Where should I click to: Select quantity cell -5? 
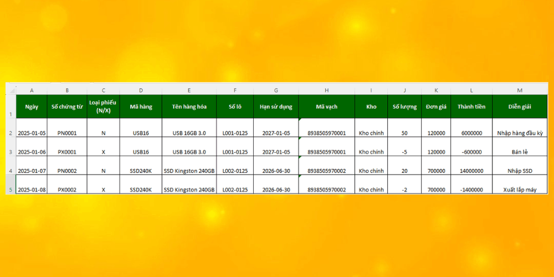pos(404,147)
